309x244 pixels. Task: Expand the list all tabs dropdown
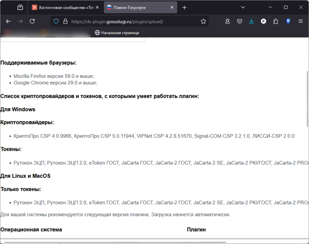click(x=243, y=7)
